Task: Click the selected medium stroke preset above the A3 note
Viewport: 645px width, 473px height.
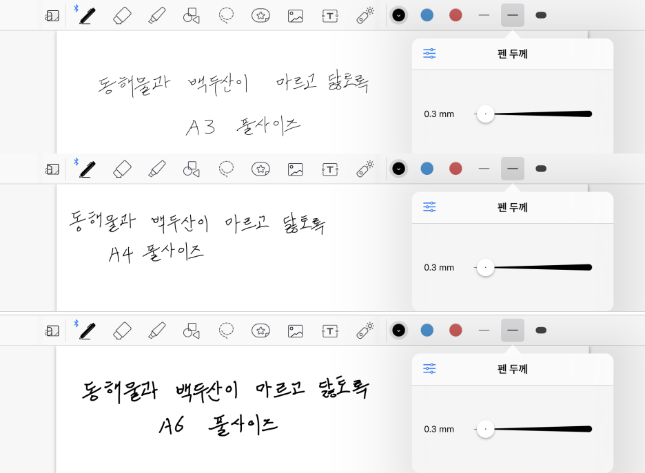Action: [513, 16]
